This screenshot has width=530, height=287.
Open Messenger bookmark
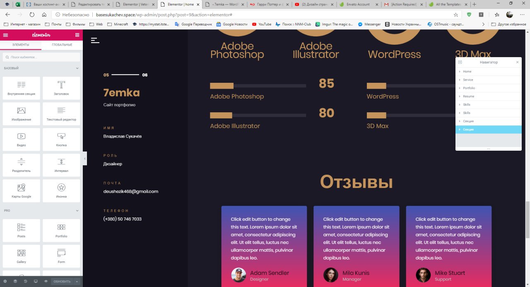(x=369, y=24)
